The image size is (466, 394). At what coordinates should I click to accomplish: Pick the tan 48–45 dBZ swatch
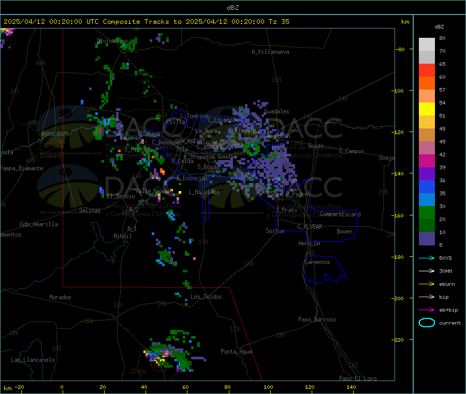(427, 135)
